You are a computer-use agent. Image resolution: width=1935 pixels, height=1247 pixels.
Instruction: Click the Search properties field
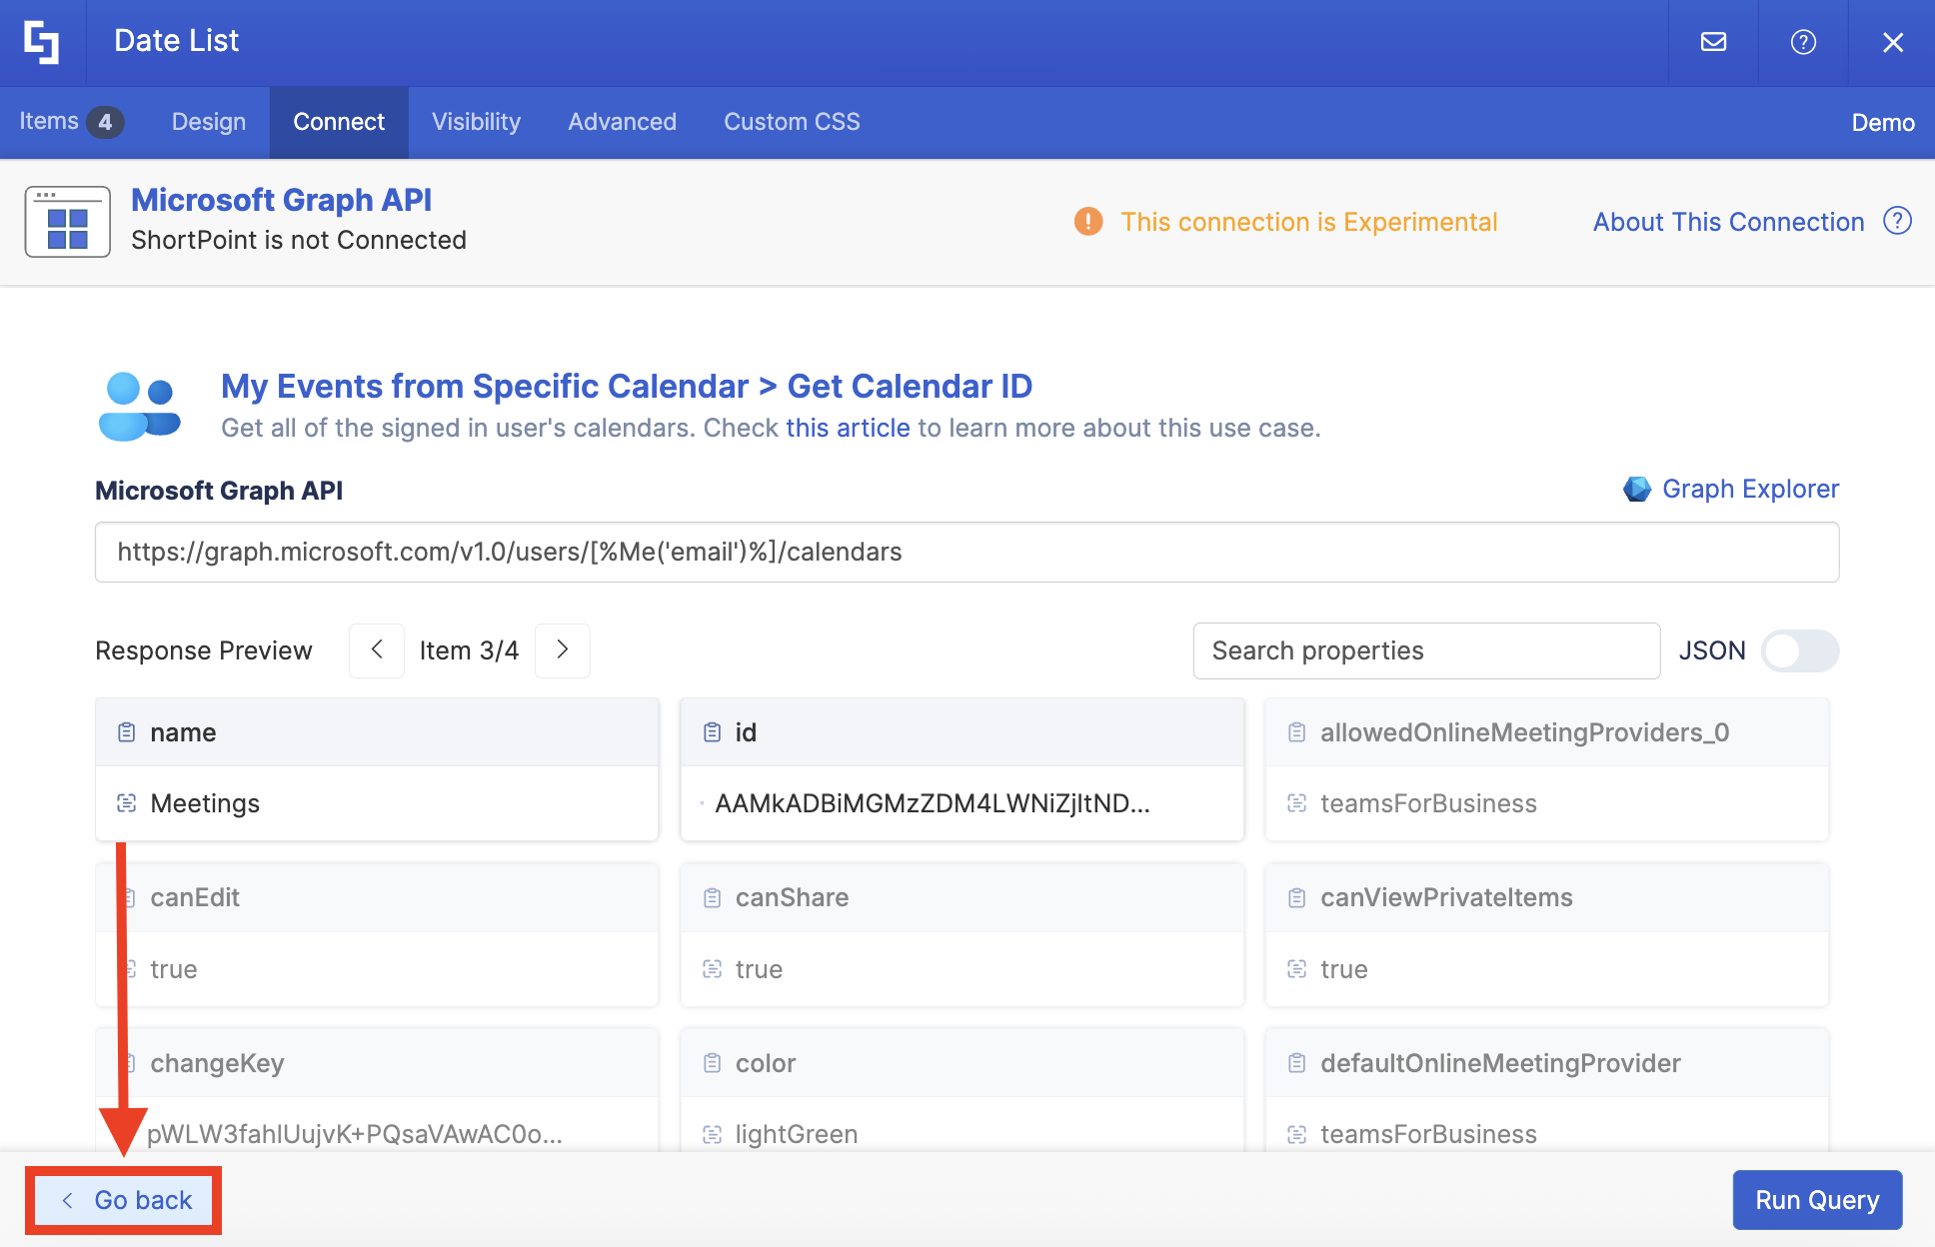(x=1425, y=650)
